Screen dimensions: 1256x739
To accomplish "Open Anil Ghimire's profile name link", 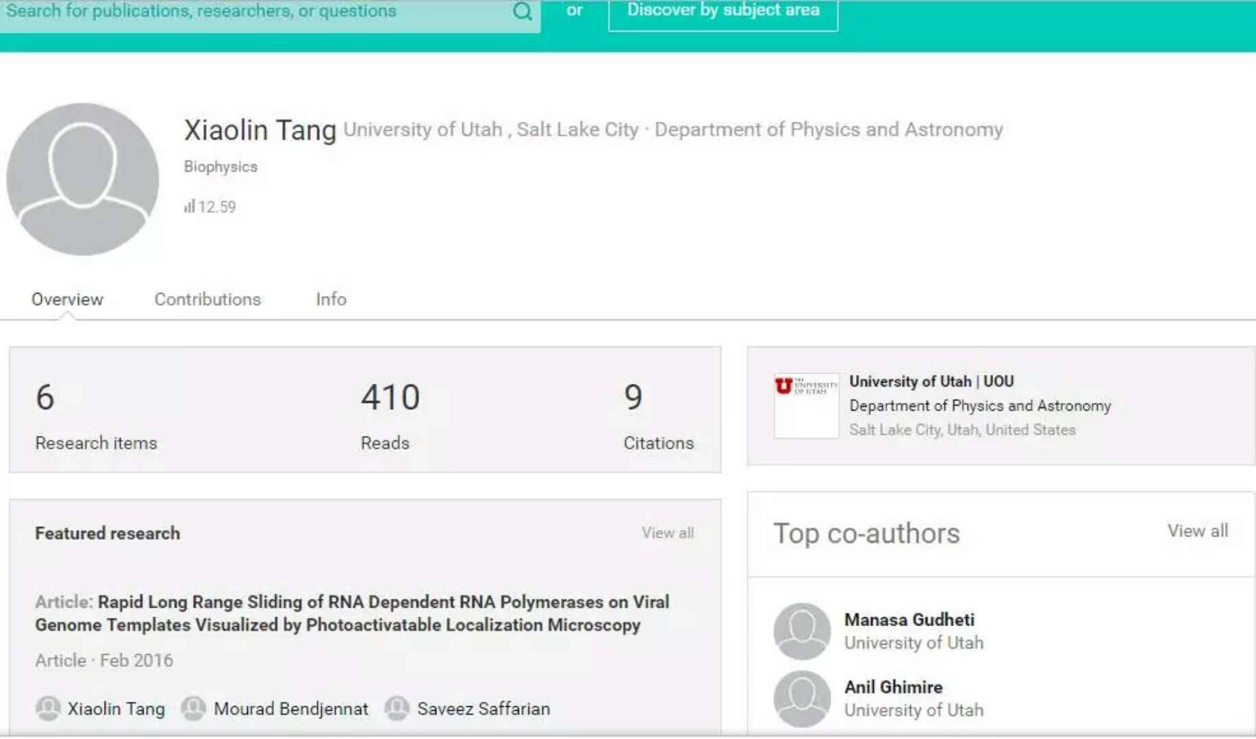I will 893,686.
